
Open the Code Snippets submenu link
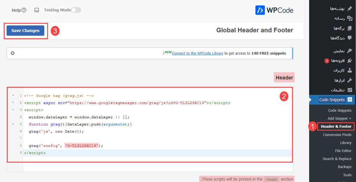point(340,110)
